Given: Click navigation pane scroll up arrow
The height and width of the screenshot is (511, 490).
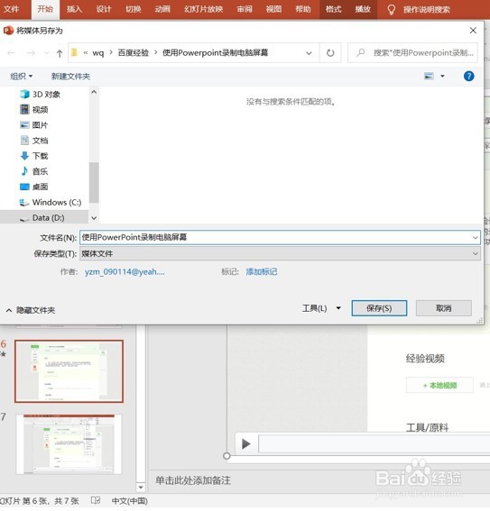Looking at the screenshot, I should (94, 92).
